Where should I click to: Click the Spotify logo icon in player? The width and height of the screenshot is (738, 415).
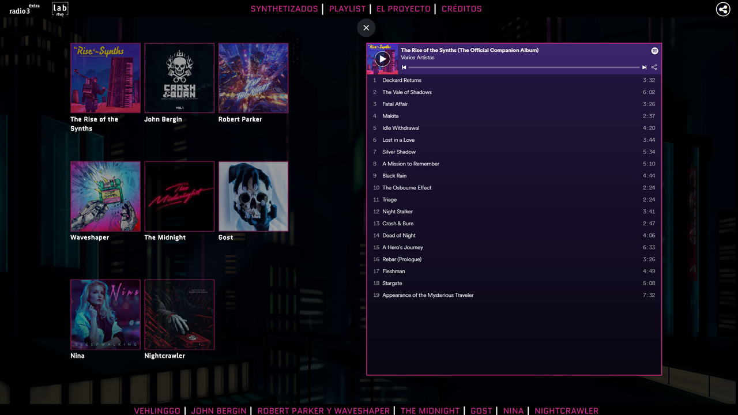point(654,51)
